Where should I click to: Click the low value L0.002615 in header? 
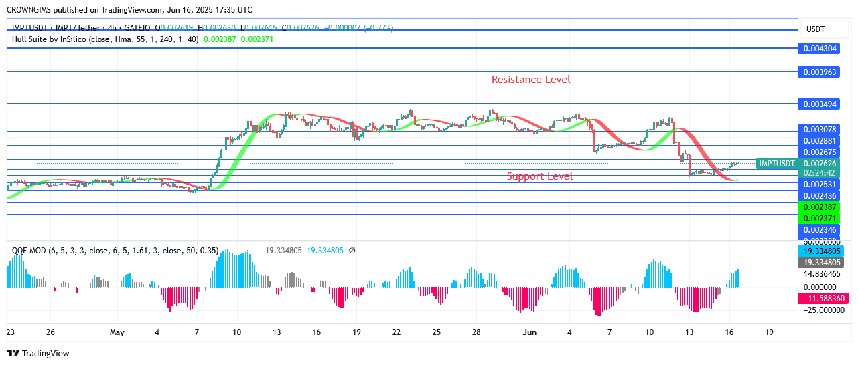[x=259, y=28]
